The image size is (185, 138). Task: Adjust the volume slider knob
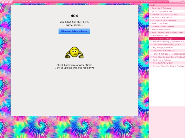173,2
